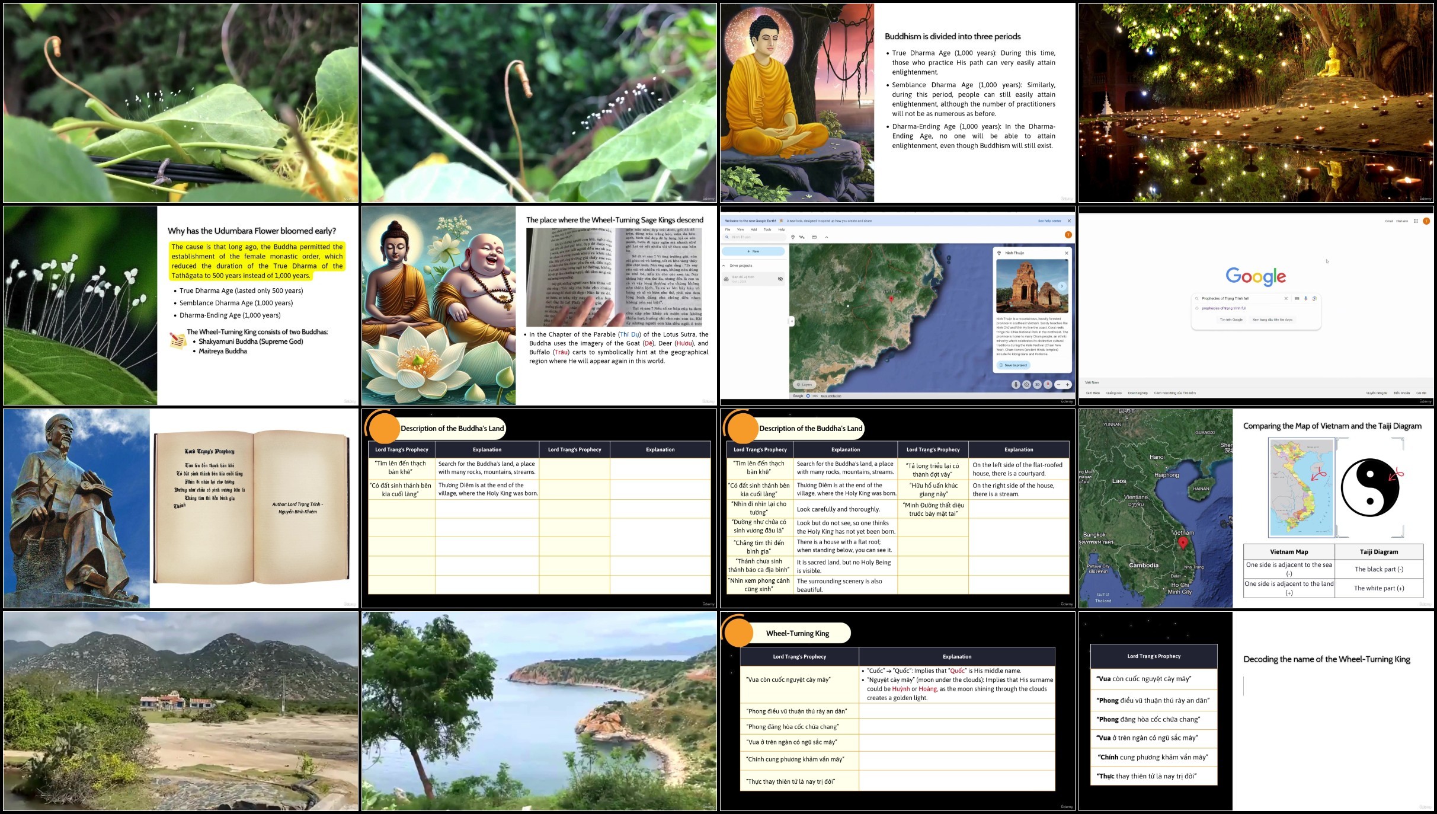Open the Add menu in Google Earth

[754, 229]
